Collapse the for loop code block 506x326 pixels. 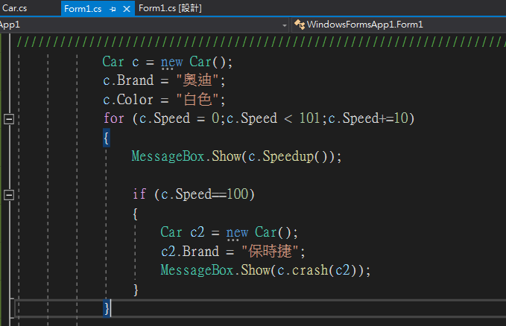click(x=9, y=119)
